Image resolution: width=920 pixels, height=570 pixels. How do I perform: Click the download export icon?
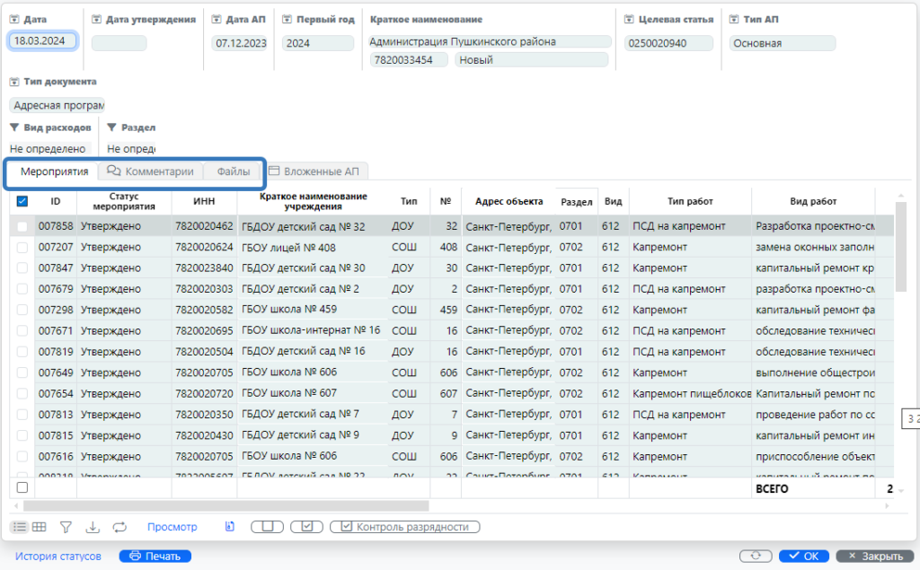click(93, 527)
